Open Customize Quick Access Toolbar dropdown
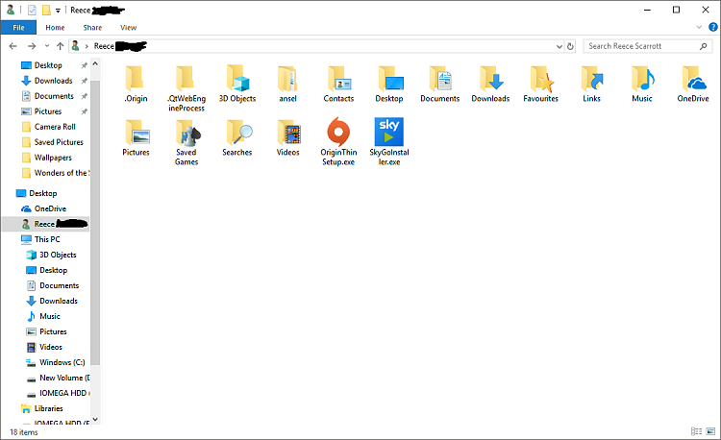 pyautogui.click(x=58, y=11)
